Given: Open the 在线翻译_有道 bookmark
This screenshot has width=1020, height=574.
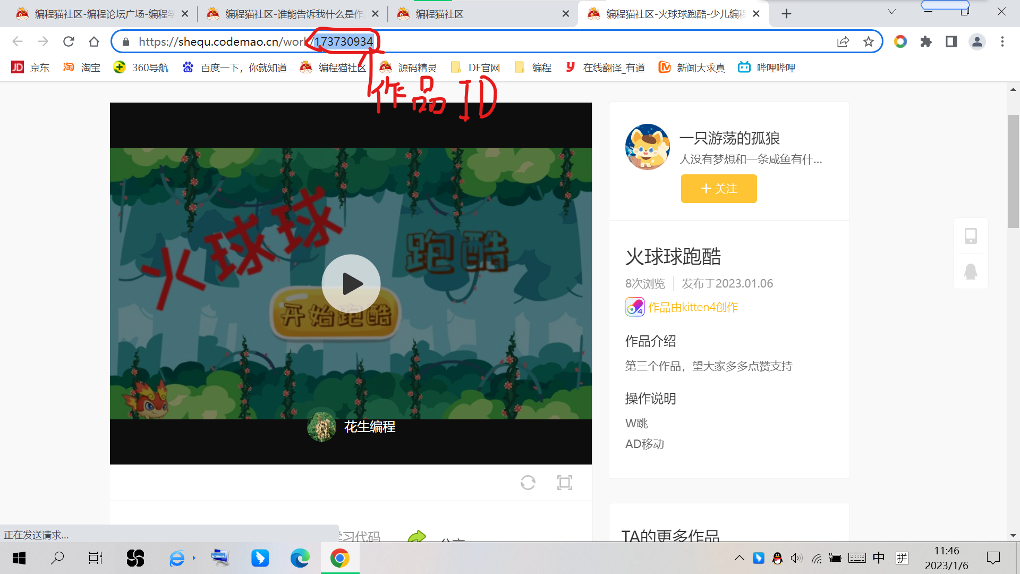Looking at the screenshot, I should [605, 67].
